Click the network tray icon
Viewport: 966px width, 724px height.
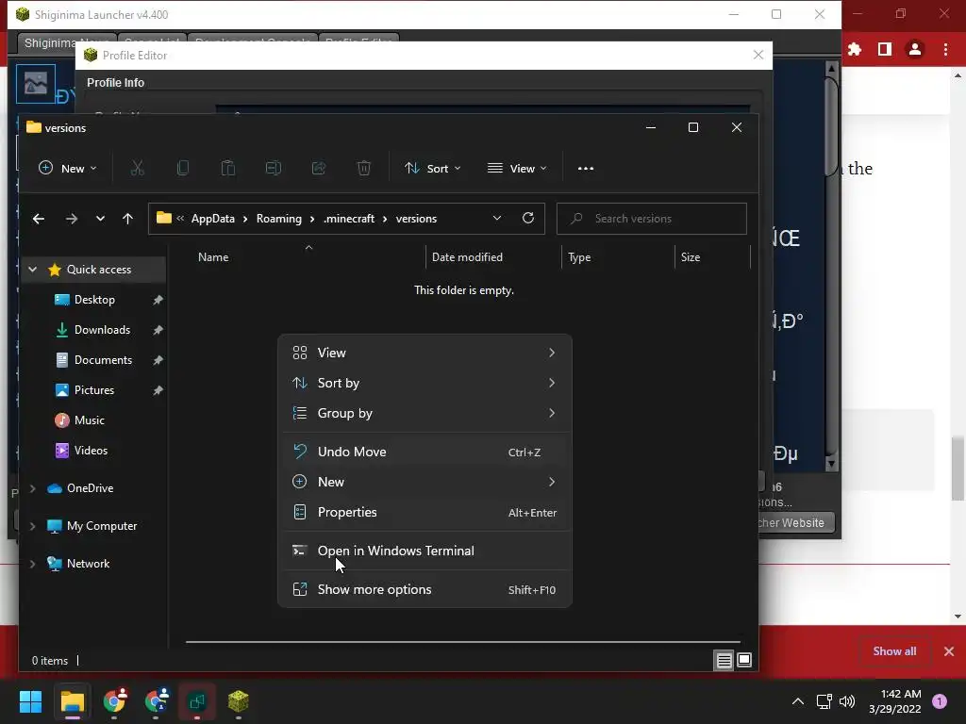pos(824,701)
